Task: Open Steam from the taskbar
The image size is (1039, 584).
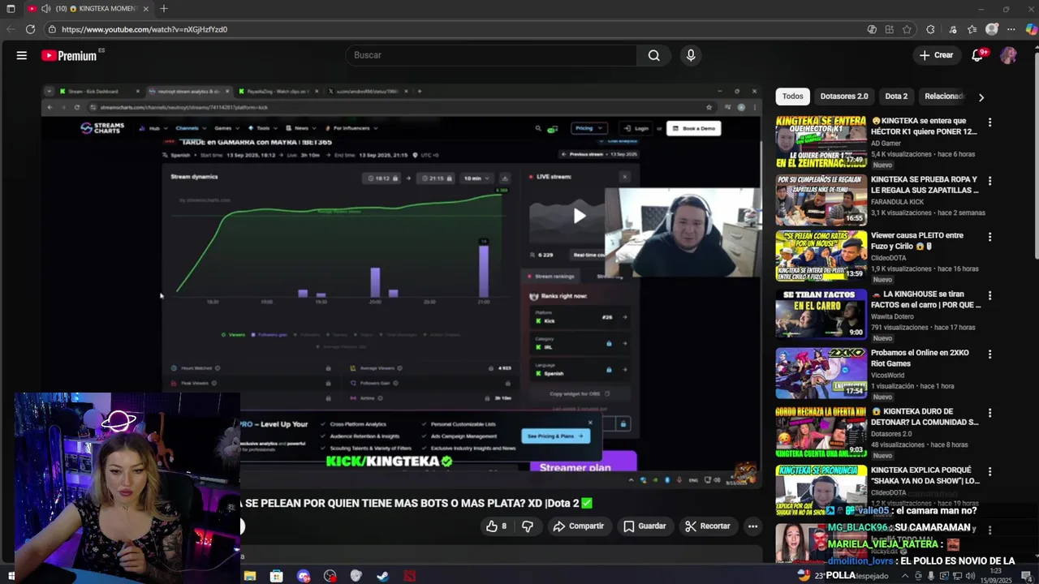Action: point(382,576)
